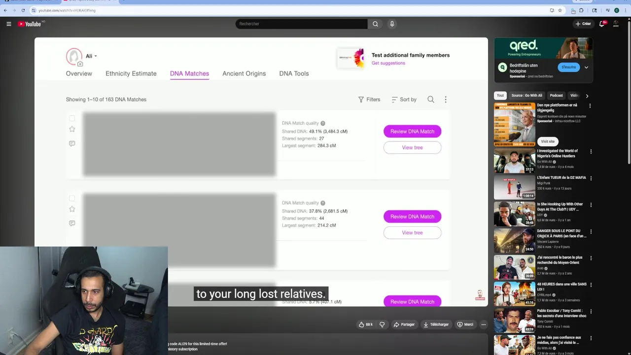The height and width of the screenshot is (355, 631).
Task: Open options for 48 HEURES video
Action: coord(590,285)
